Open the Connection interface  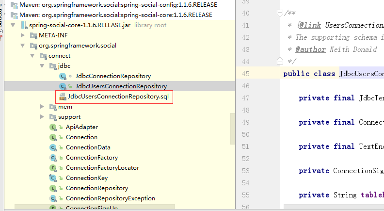pyautogui.click(x=81, y=137)
